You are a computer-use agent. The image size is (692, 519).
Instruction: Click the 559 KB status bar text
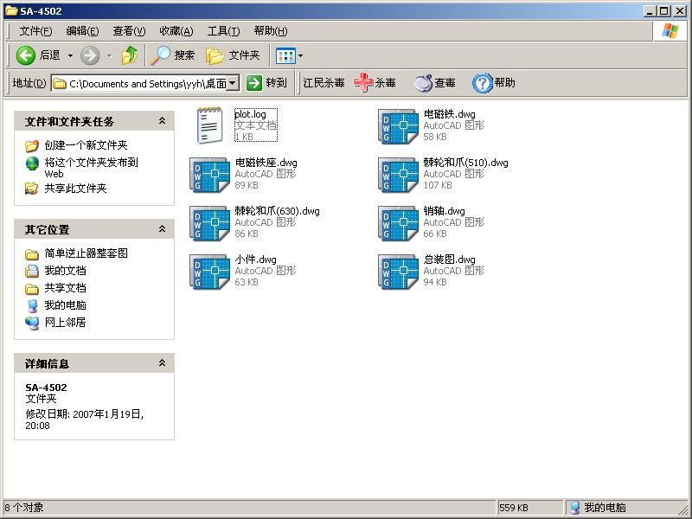[x=513, y=508]
